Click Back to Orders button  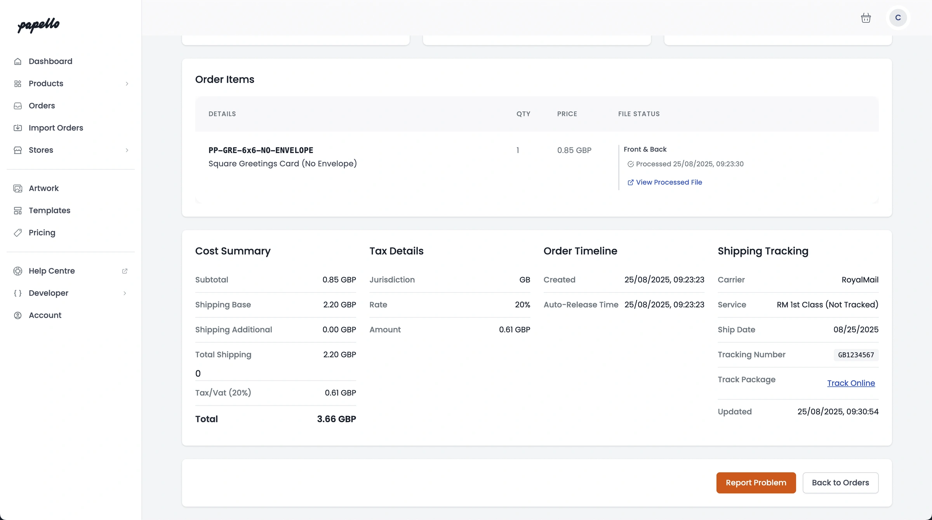pyautogui.click(x=840, y=482)
